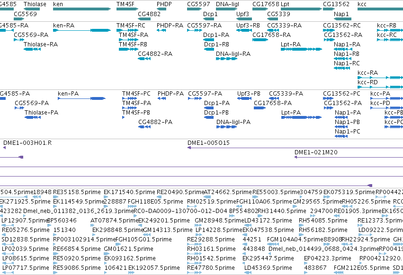Select the DNA-ligI-RA transcript label
403x275 pixels.
(x=233, y=53)
